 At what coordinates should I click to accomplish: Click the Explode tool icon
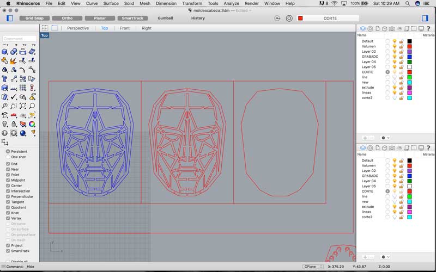tap(14, 61)
